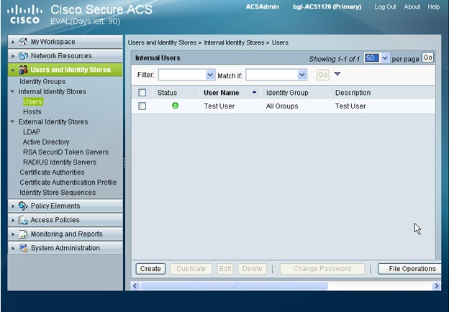Click green status icon for Test User

176,106
